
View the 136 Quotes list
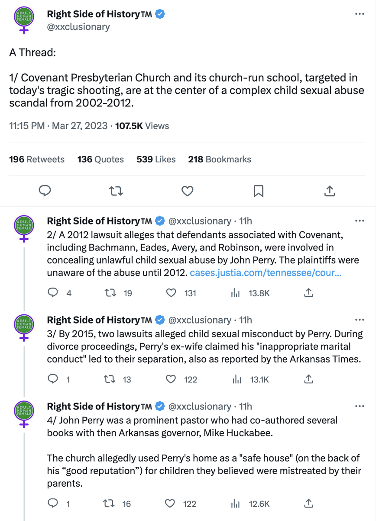click(x=100, y=159)
